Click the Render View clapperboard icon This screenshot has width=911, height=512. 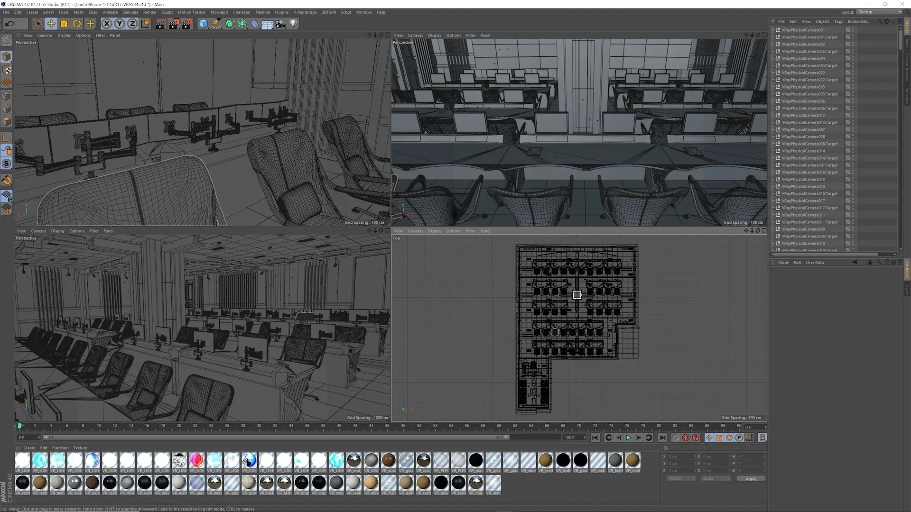click(x=160, y=24)
